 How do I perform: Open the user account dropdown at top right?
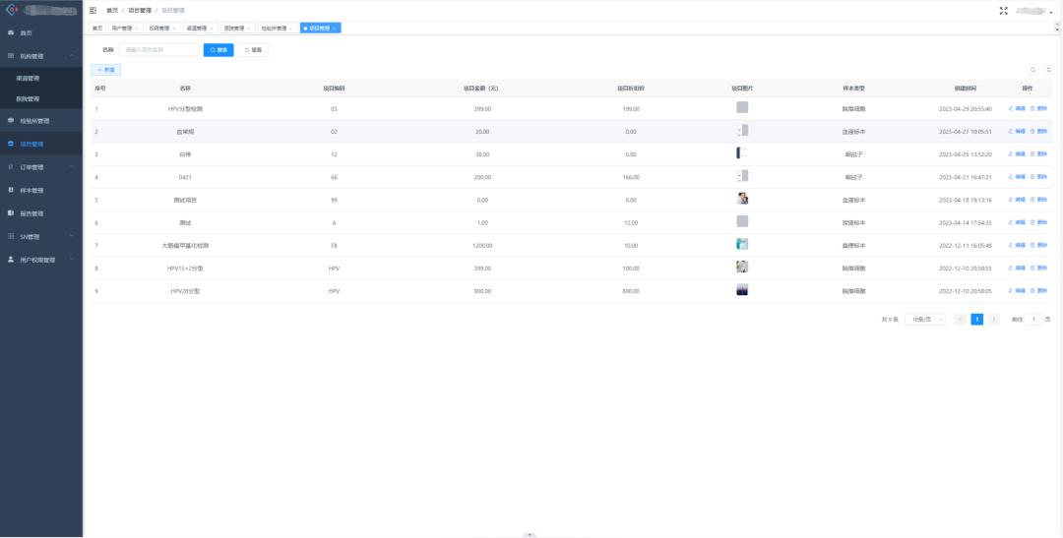[1035, 12]
